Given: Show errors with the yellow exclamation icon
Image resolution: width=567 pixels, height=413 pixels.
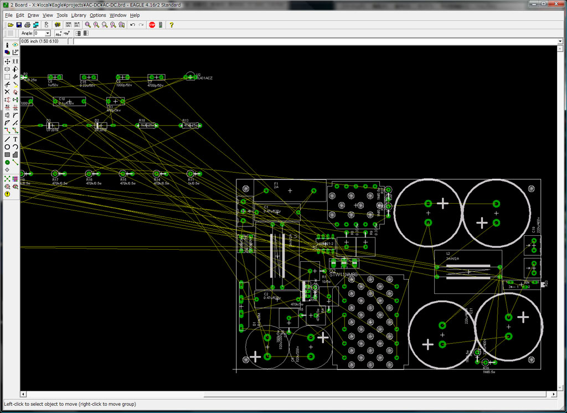Looking at the screenshot, I should (x=7, y=194).
